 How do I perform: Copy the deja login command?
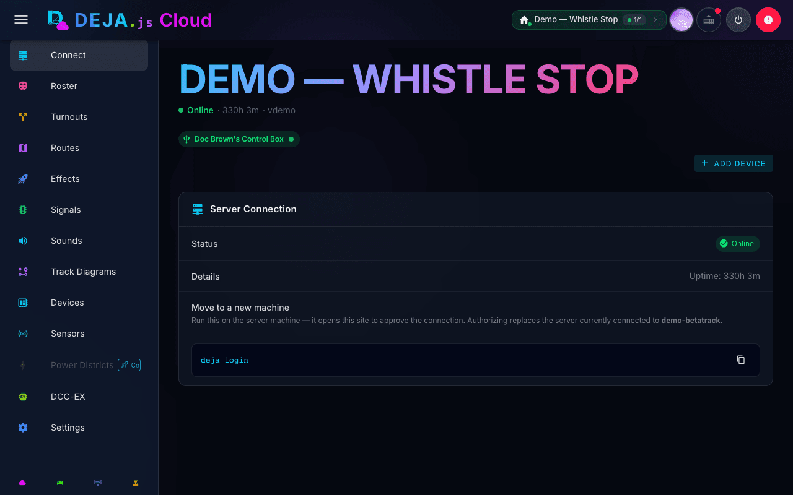coord(741,360)
